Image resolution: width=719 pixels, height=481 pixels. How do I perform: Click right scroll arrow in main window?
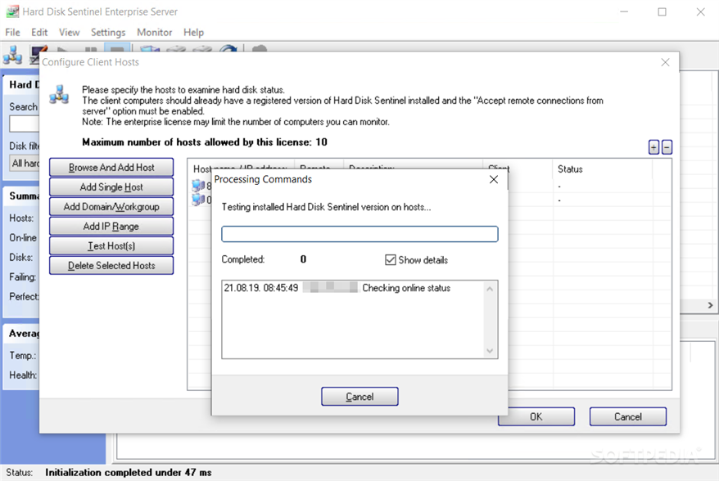click(710, 305)
